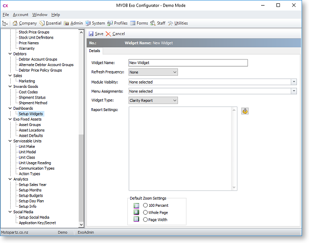
Task: Open the Staff section icon
Action: tap(153, 23)
